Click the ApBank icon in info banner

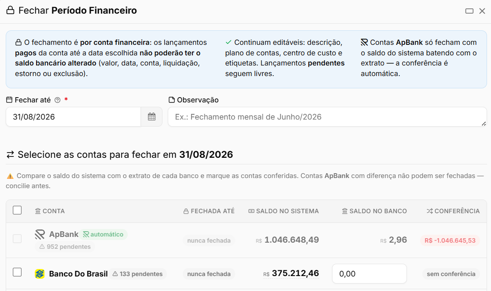364,42
